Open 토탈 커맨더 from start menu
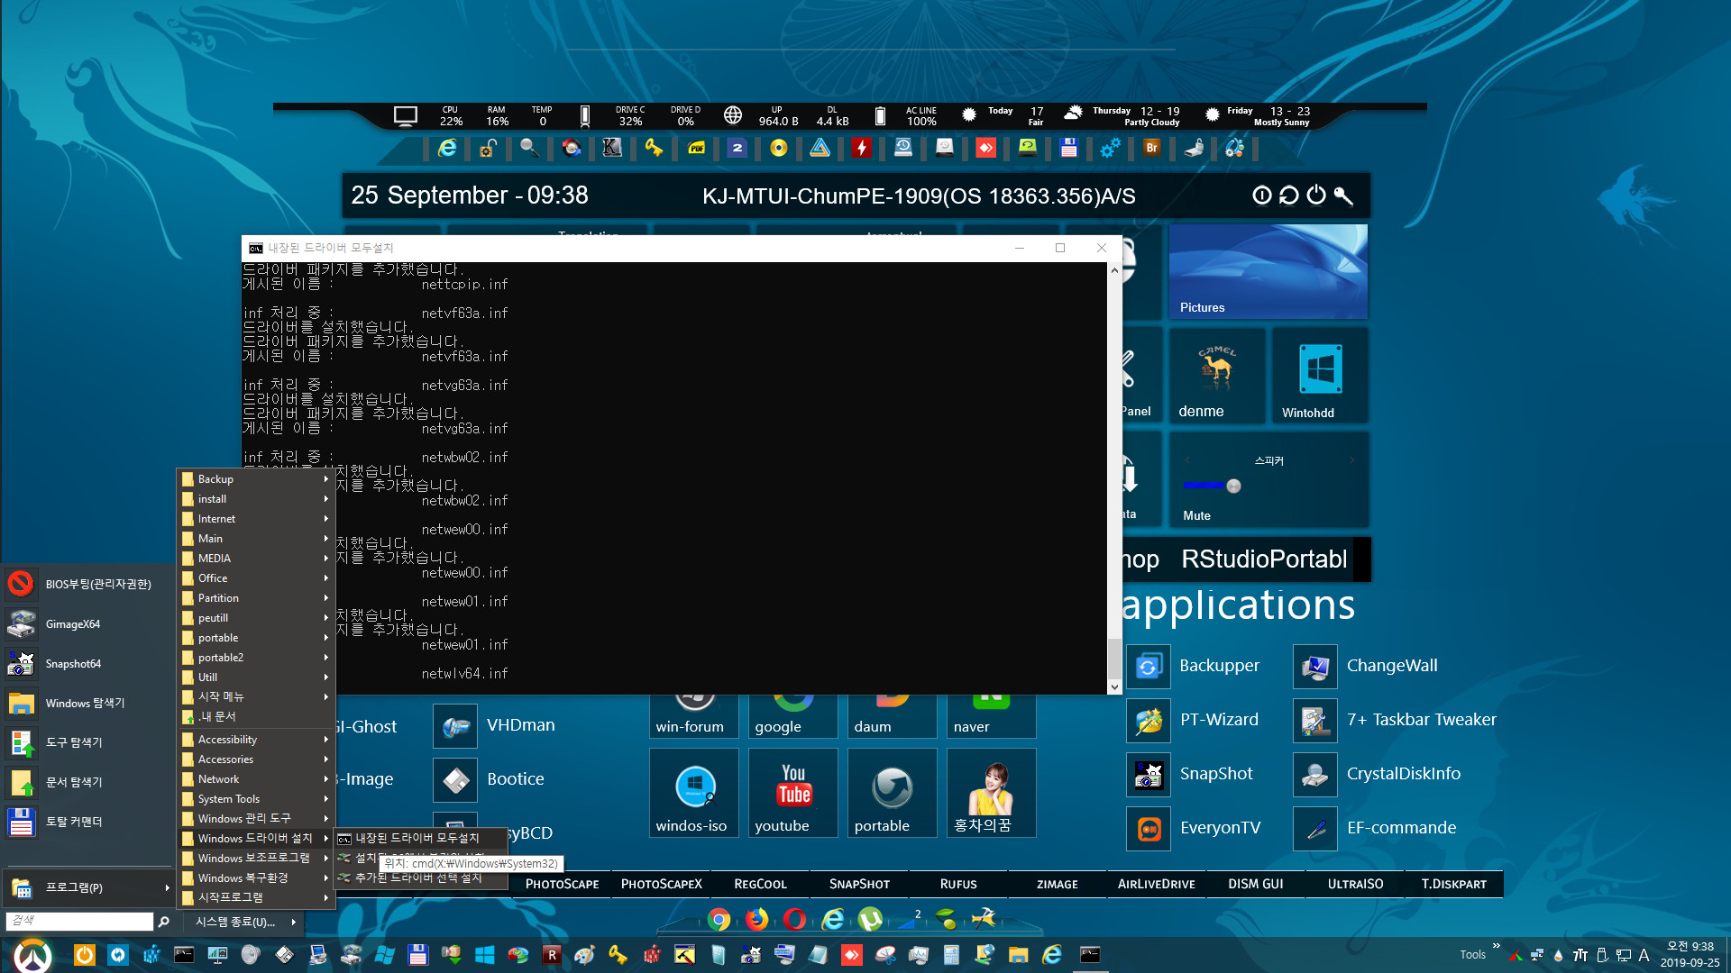 point(88,823)
